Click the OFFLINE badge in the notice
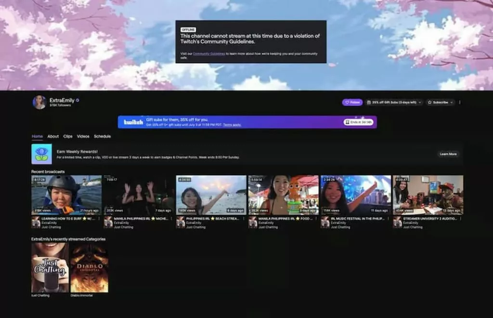 click(x=188, y=29)
